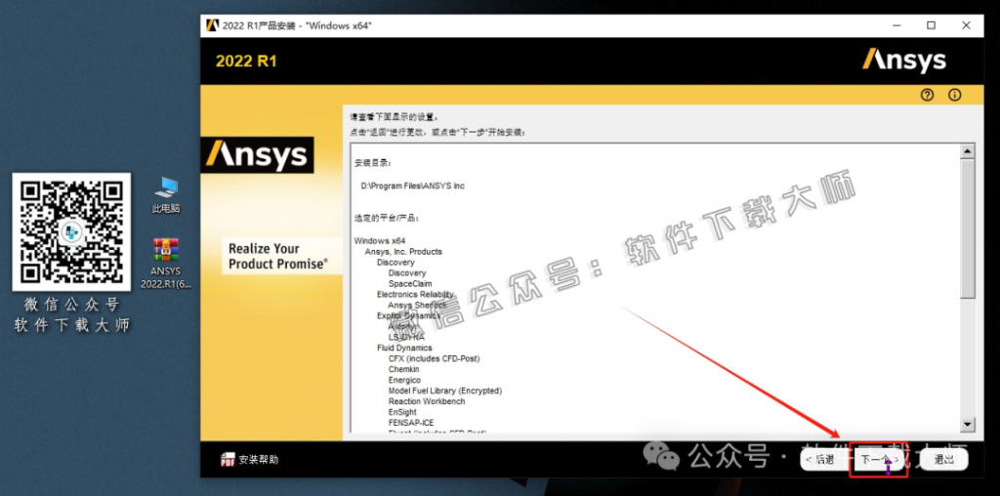The height and width of the screenshot is (496, 1000).
Task: Click the Ansys installer title bar icon
Action: click(x=212, y=25)
